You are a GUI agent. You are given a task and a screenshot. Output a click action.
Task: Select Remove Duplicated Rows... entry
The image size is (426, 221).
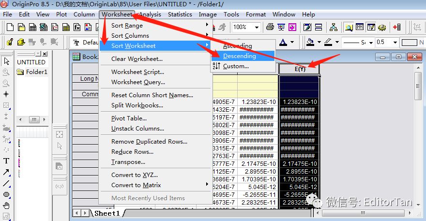tap(156, 142)
